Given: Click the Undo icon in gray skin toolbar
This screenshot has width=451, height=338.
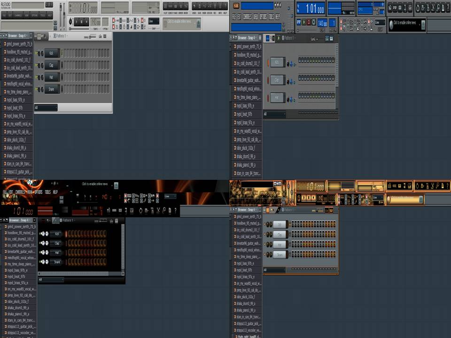Looking at the screenshot, I should pyautogui.click(x=194, y=6).
